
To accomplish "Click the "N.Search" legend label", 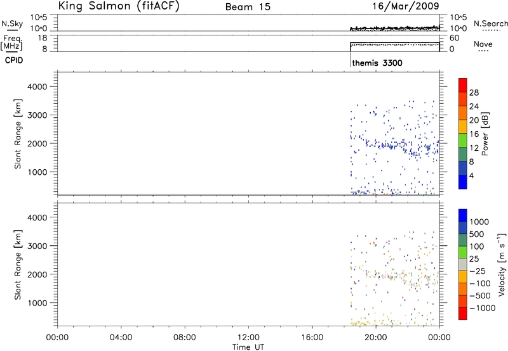I will click(x=490, y=23).
